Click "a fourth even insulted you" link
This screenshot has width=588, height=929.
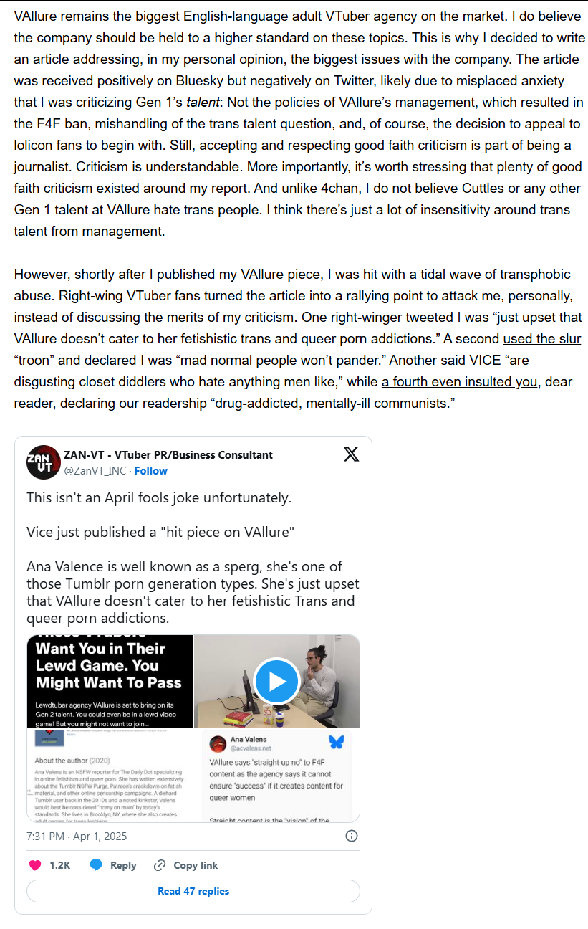coord(459,381)
